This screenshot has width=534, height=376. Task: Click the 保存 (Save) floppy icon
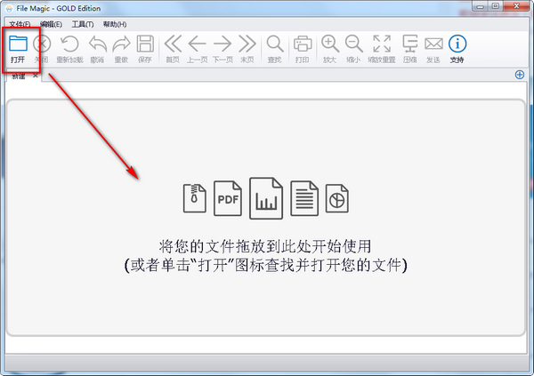click(x=145, y=44)
